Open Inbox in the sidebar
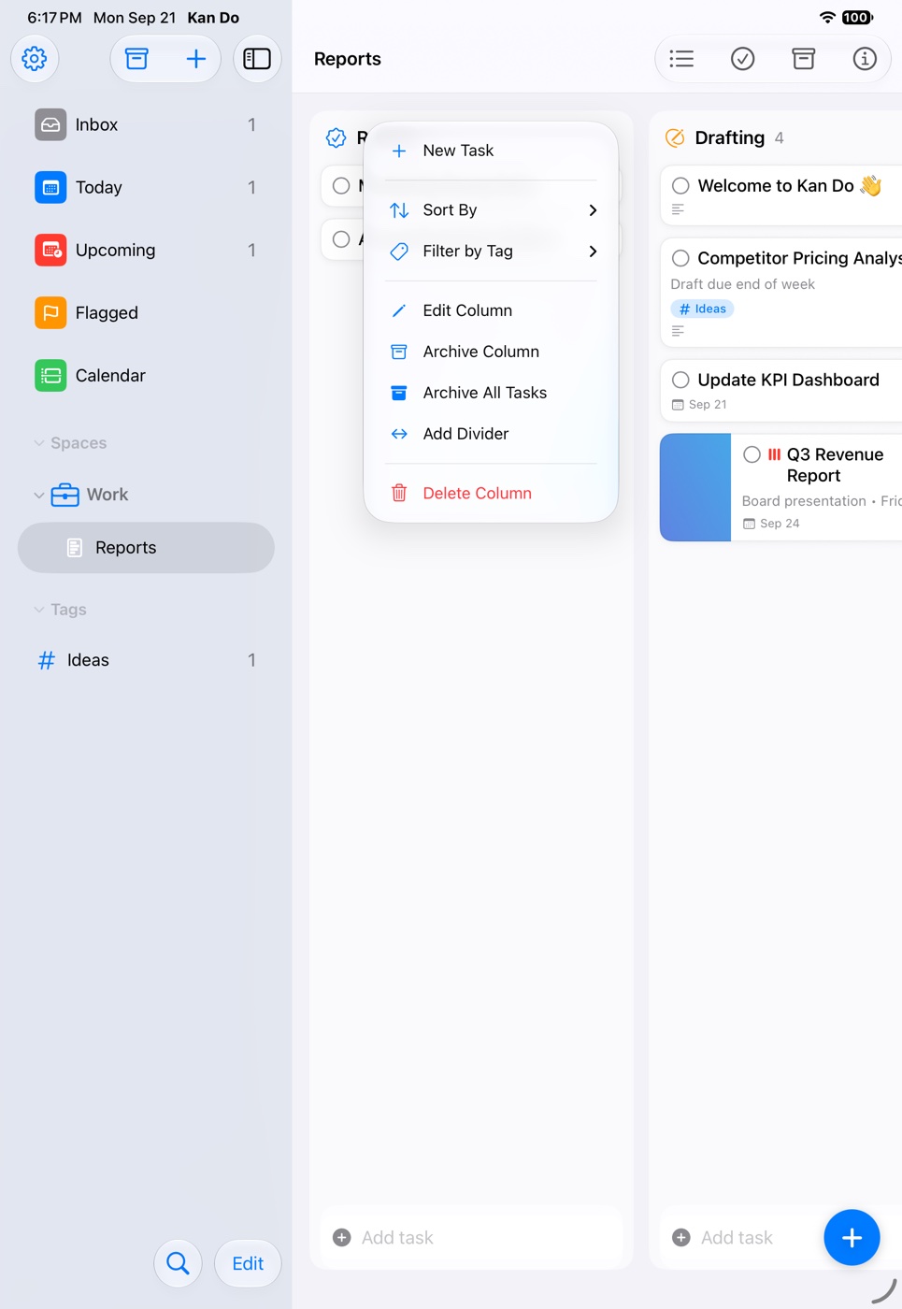 (146, 124)
